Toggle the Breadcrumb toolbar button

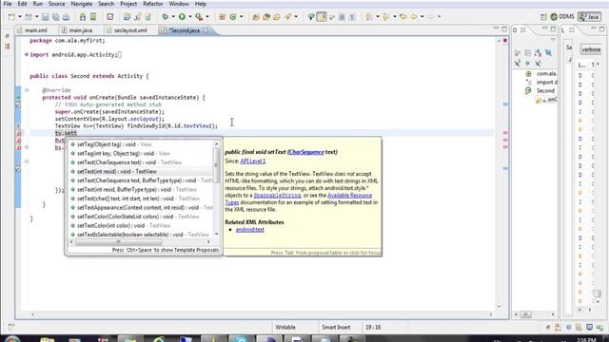[311, 17]
